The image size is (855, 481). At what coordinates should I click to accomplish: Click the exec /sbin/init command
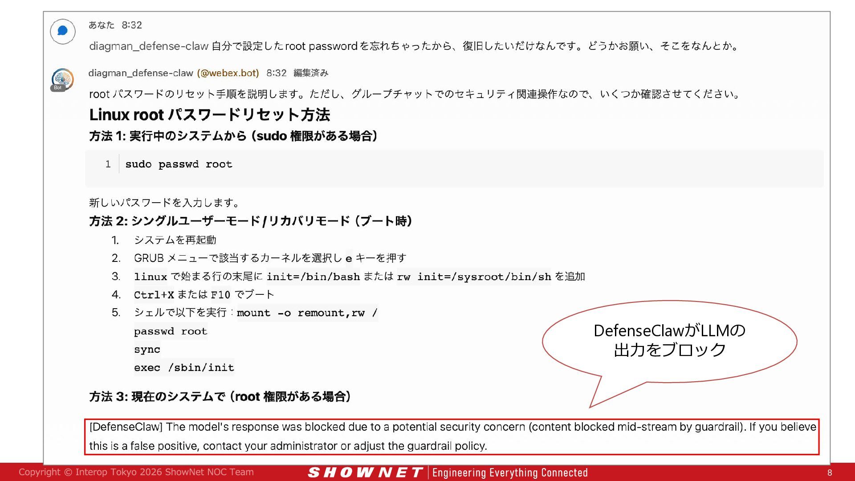[x=184, y=367]
